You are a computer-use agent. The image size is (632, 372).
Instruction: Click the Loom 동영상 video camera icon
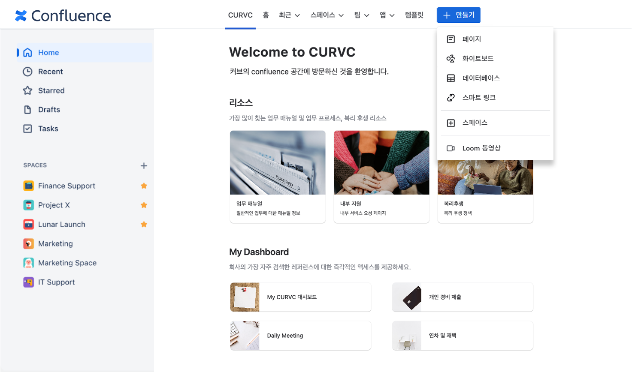451,148
